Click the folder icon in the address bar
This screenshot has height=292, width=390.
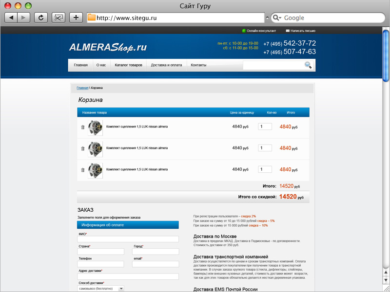(x=92, y=18)
